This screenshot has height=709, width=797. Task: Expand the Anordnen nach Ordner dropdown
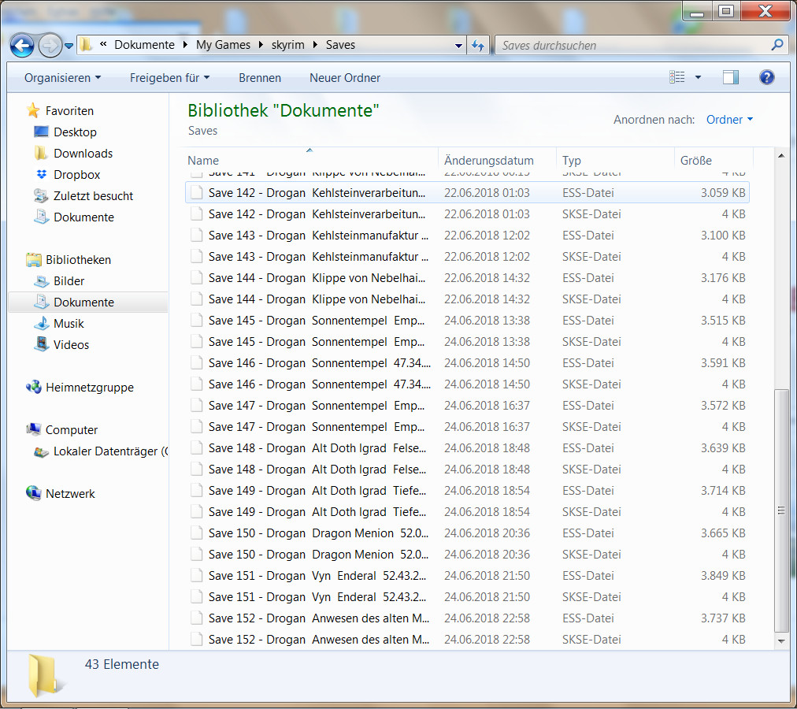[x=729, y=120]
